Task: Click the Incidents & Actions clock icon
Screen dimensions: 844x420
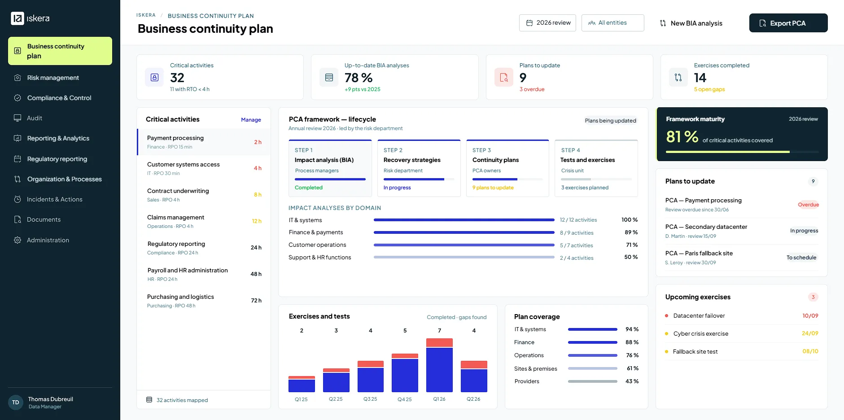Action: pos(17,199)
